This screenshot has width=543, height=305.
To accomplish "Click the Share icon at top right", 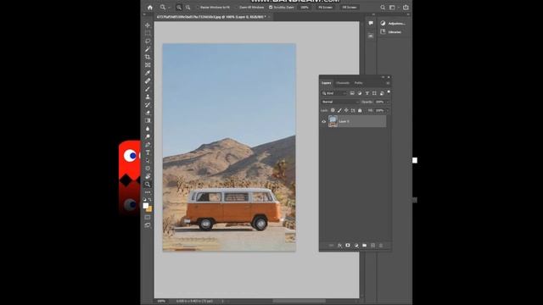I will tap(406, 8).
